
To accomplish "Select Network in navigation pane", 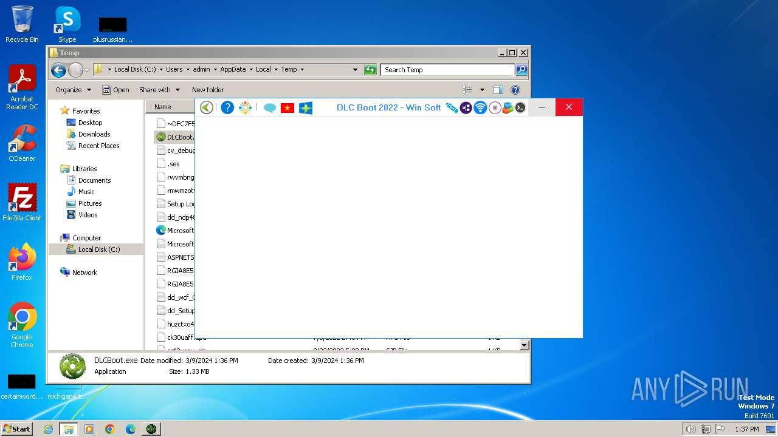I will pyautogui.click(x=84, y=273).
